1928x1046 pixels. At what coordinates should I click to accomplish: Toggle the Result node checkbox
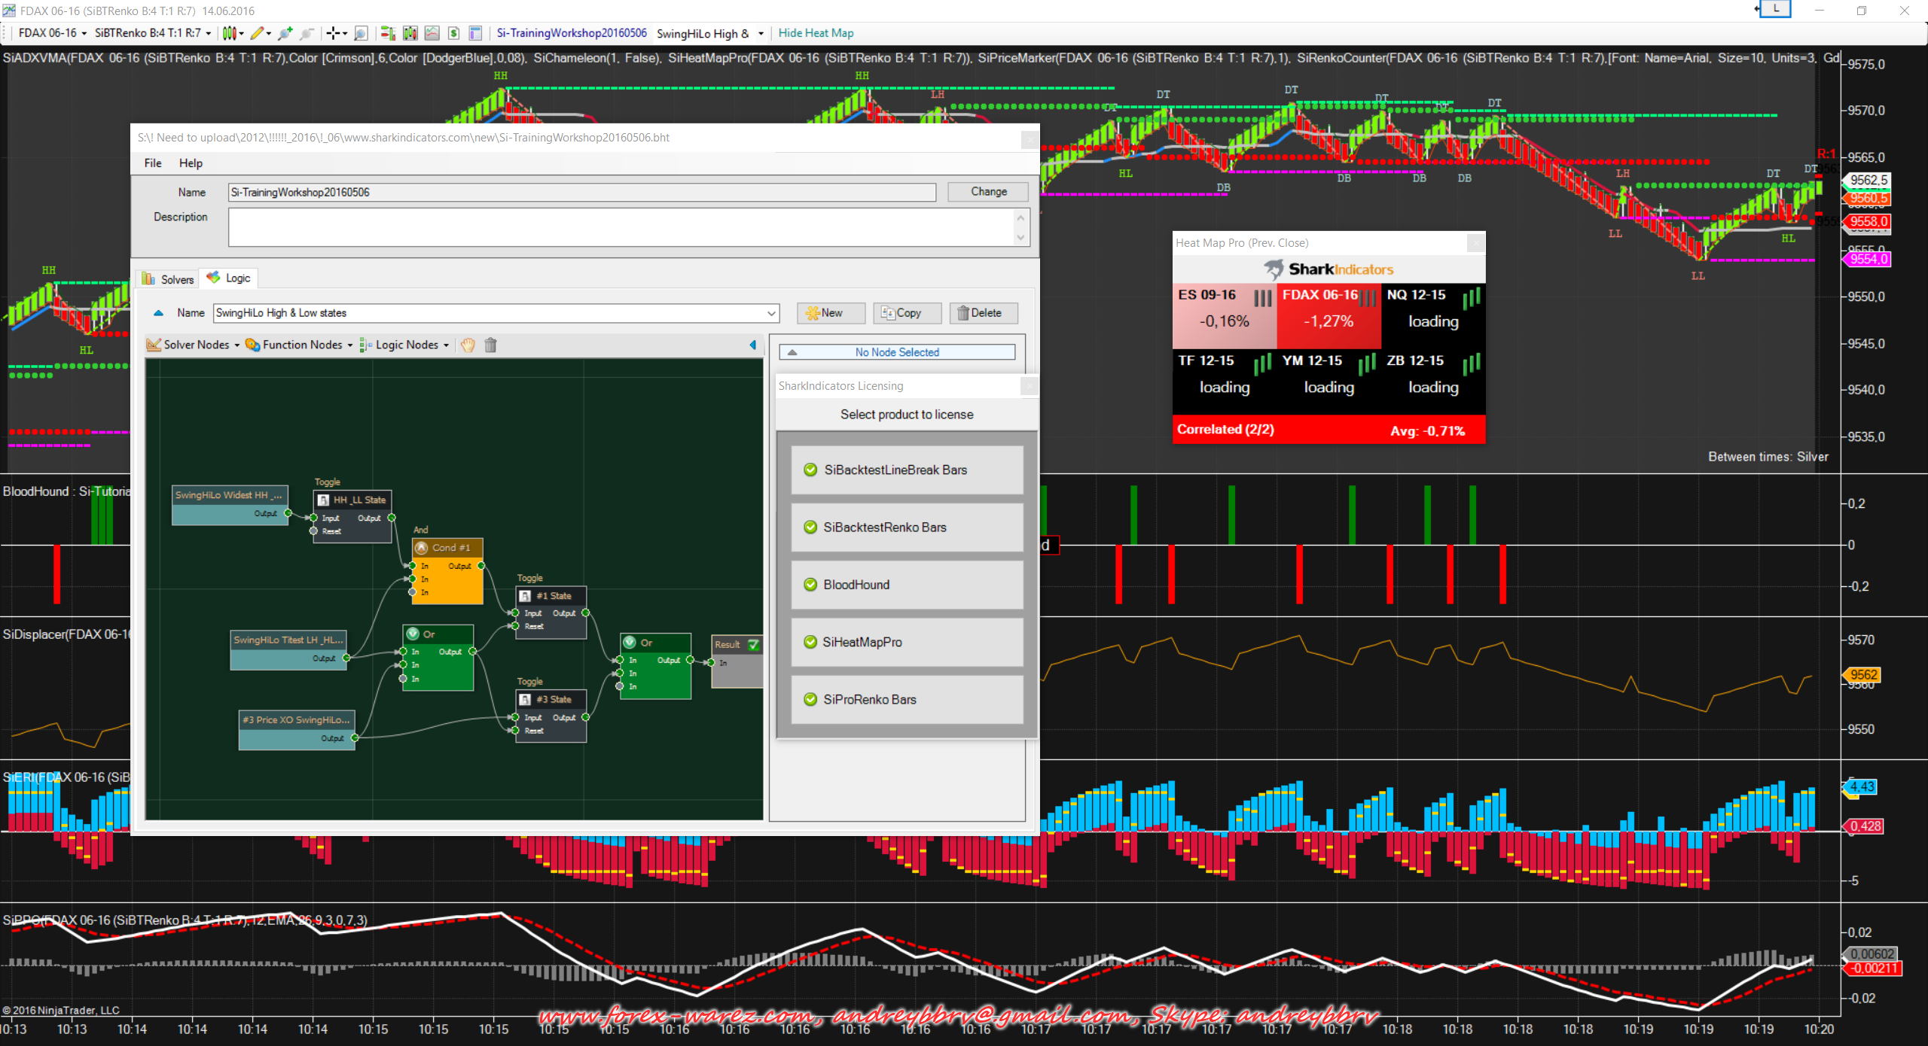[x=753, y=644]
